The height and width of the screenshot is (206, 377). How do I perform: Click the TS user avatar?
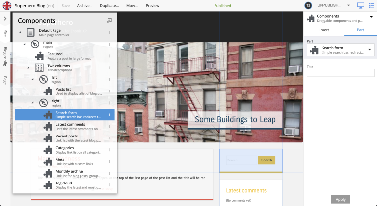pyautogui.click(x=308, y=5)
